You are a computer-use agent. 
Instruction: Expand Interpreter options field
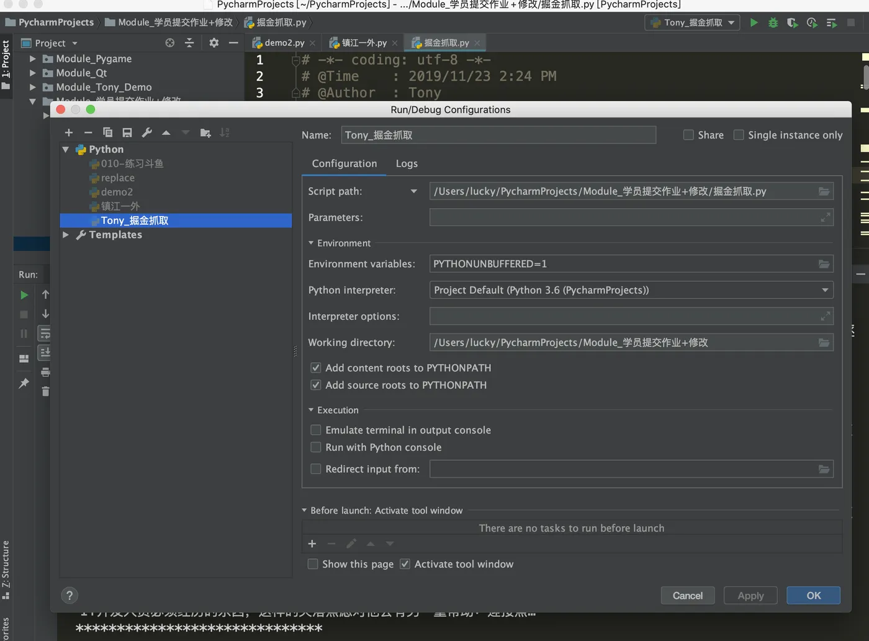click(x=825, y=316)
